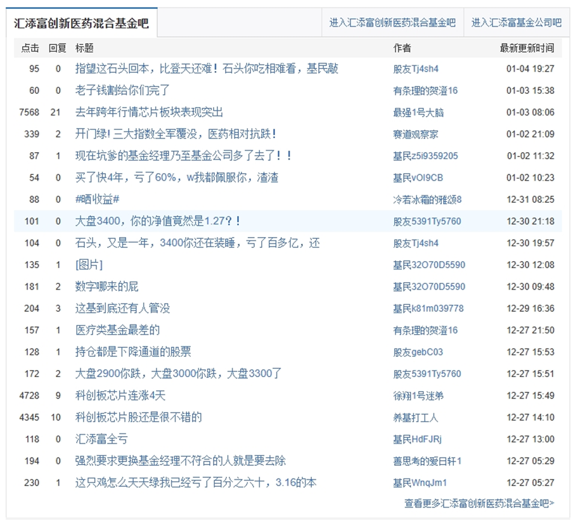
Task: Visit author 股友gebC03
Action: [x=418, y=352]
